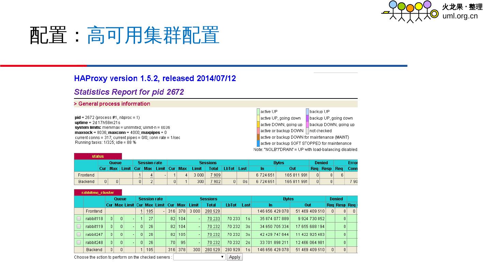This screenshot has height=276, width=491.
Task: Click bytes out value 11 422 925 483
Action: pos(310,234)
